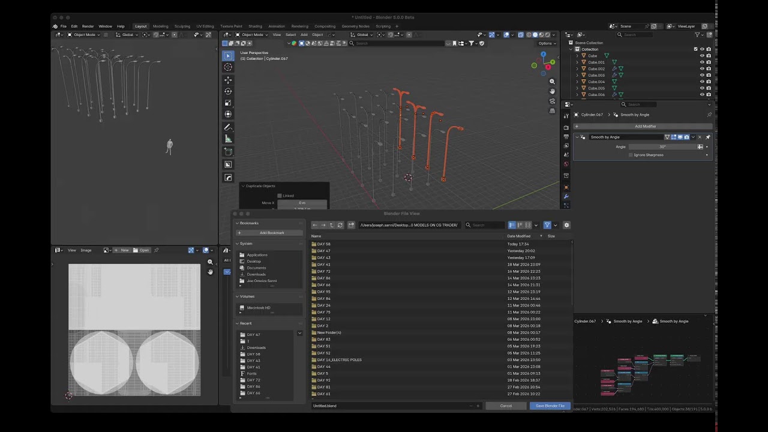Screen dimensions: 768x432
Task: Collapse the Bookmarks panel
Action: pyautogui.click(x=237, y=223)
